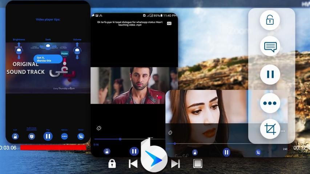
Task: Click the unlock padlock in the white icon panel
Action: (x=270, y=20)
